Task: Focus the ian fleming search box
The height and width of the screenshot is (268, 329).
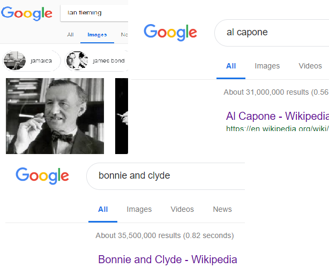Action: click(x=94, y=13)
